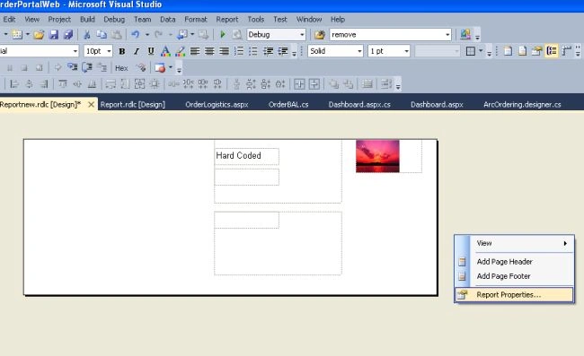Click the Add New Item icon

click(x=17, y=35)
